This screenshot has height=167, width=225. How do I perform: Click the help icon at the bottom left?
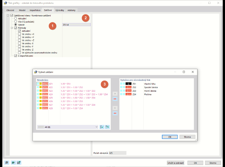[x=7, y=163]
